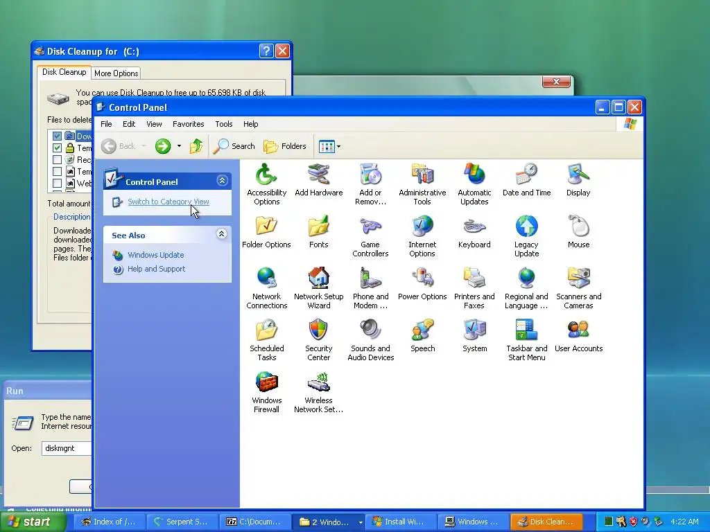This screenshot has width=710, height=532.
Task: Open Printers and Faxes icon
Action: (x=474, y=288)
